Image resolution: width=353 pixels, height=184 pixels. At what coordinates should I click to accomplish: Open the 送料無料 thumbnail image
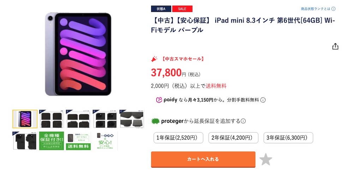point(78,141)
